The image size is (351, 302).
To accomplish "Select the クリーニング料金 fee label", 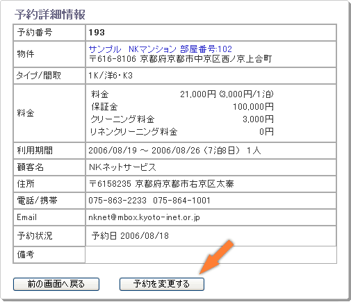I will (122, 119).
